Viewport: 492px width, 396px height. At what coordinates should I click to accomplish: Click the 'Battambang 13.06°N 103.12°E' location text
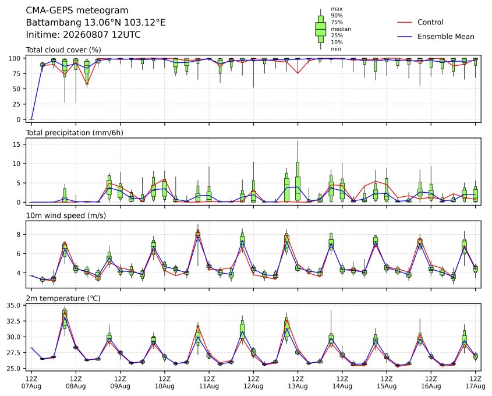click(x=95, y=23)
